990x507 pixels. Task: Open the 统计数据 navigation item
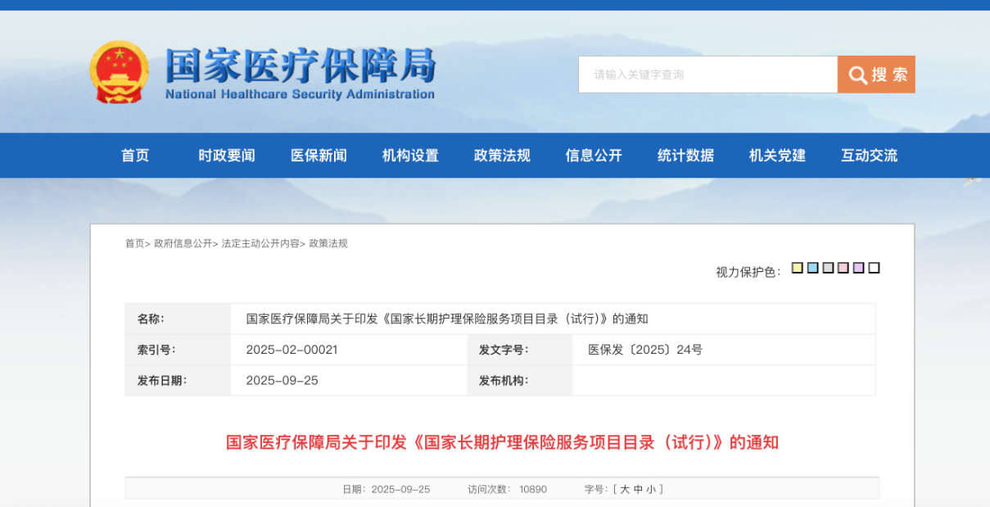click(x=685, y=156)
